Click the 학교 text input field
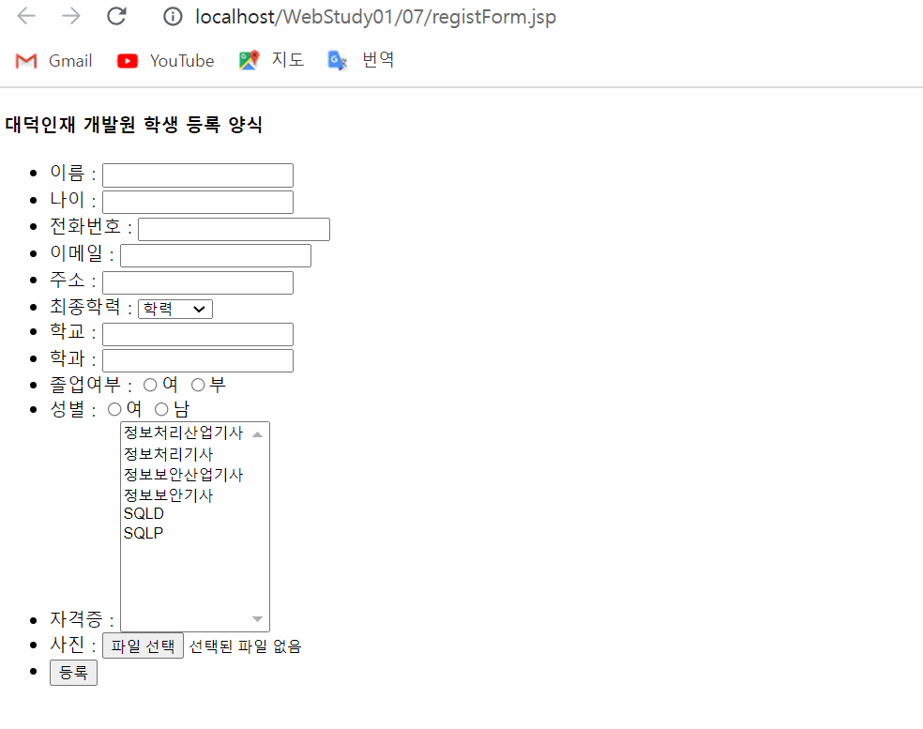 (198, 334)
